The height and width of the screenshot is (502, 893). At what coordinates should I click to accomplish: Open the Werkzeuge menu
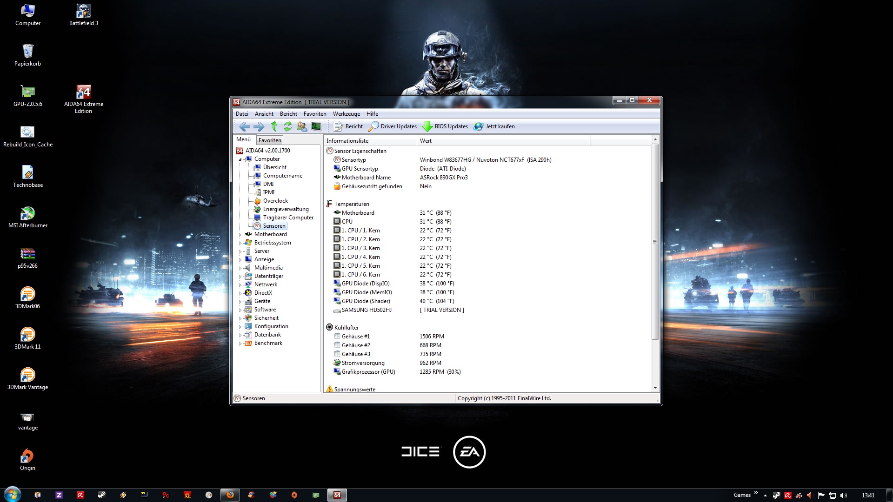pyautogui.click(x=347, y=114)
